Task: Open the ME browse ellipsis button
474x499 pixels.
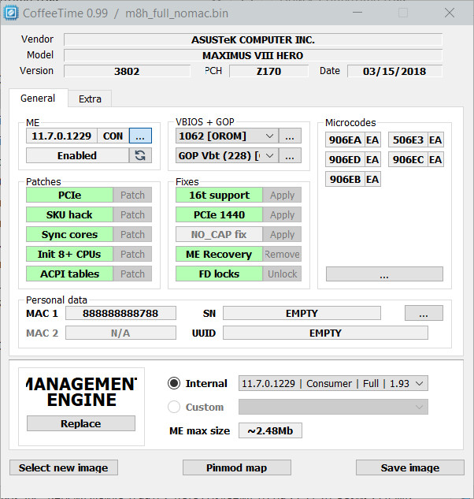Action: click(140, 136)
